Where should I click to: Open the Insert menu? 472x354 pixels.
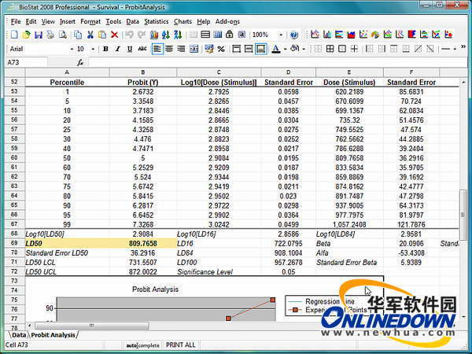pos(68,22)
